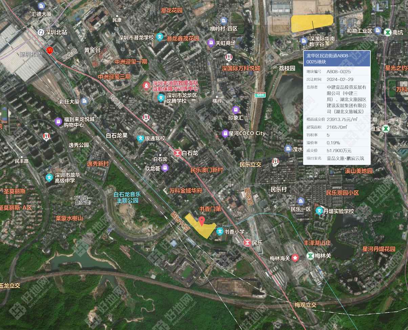The image size is (408, 330).
Task: Click the 滢水 building icon
Action: tap(288, 149)
